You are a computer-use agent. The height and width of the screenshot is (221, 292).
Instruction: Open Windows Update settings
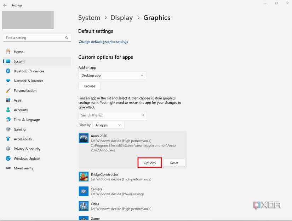[37, 158]
